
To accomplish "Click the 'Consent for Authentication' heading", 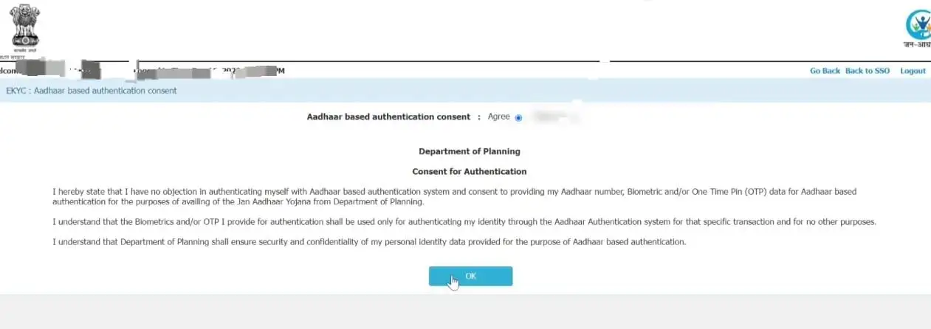I will pos(469,171).
